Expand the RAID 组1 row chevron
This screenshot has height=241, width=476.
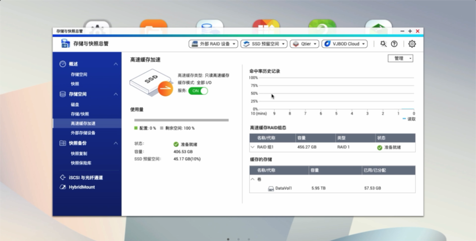click(252, 147)
